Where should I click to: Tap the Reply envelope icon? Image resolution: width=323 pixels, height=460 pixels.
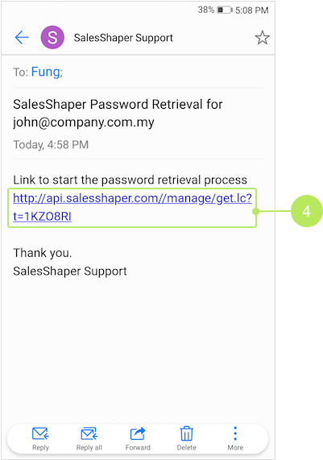point(40,433)
